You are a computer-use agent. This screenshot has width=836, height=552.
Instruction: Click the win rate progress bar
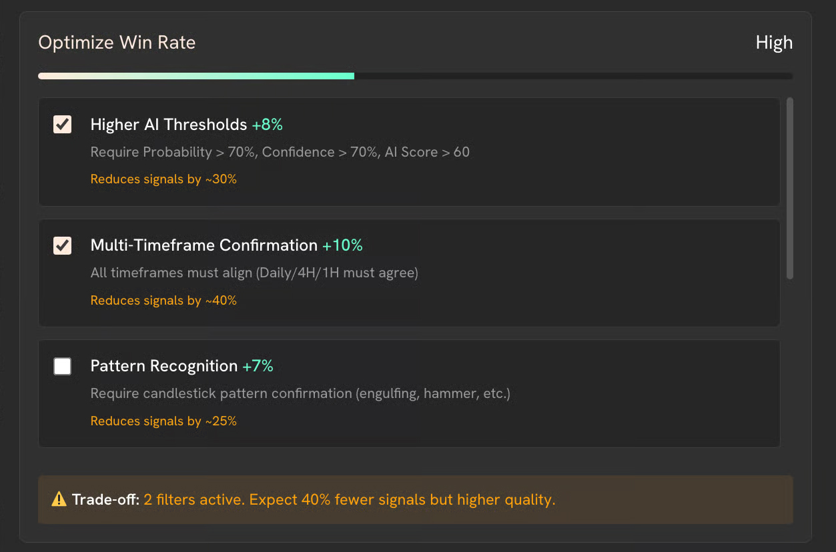point(415,76)
